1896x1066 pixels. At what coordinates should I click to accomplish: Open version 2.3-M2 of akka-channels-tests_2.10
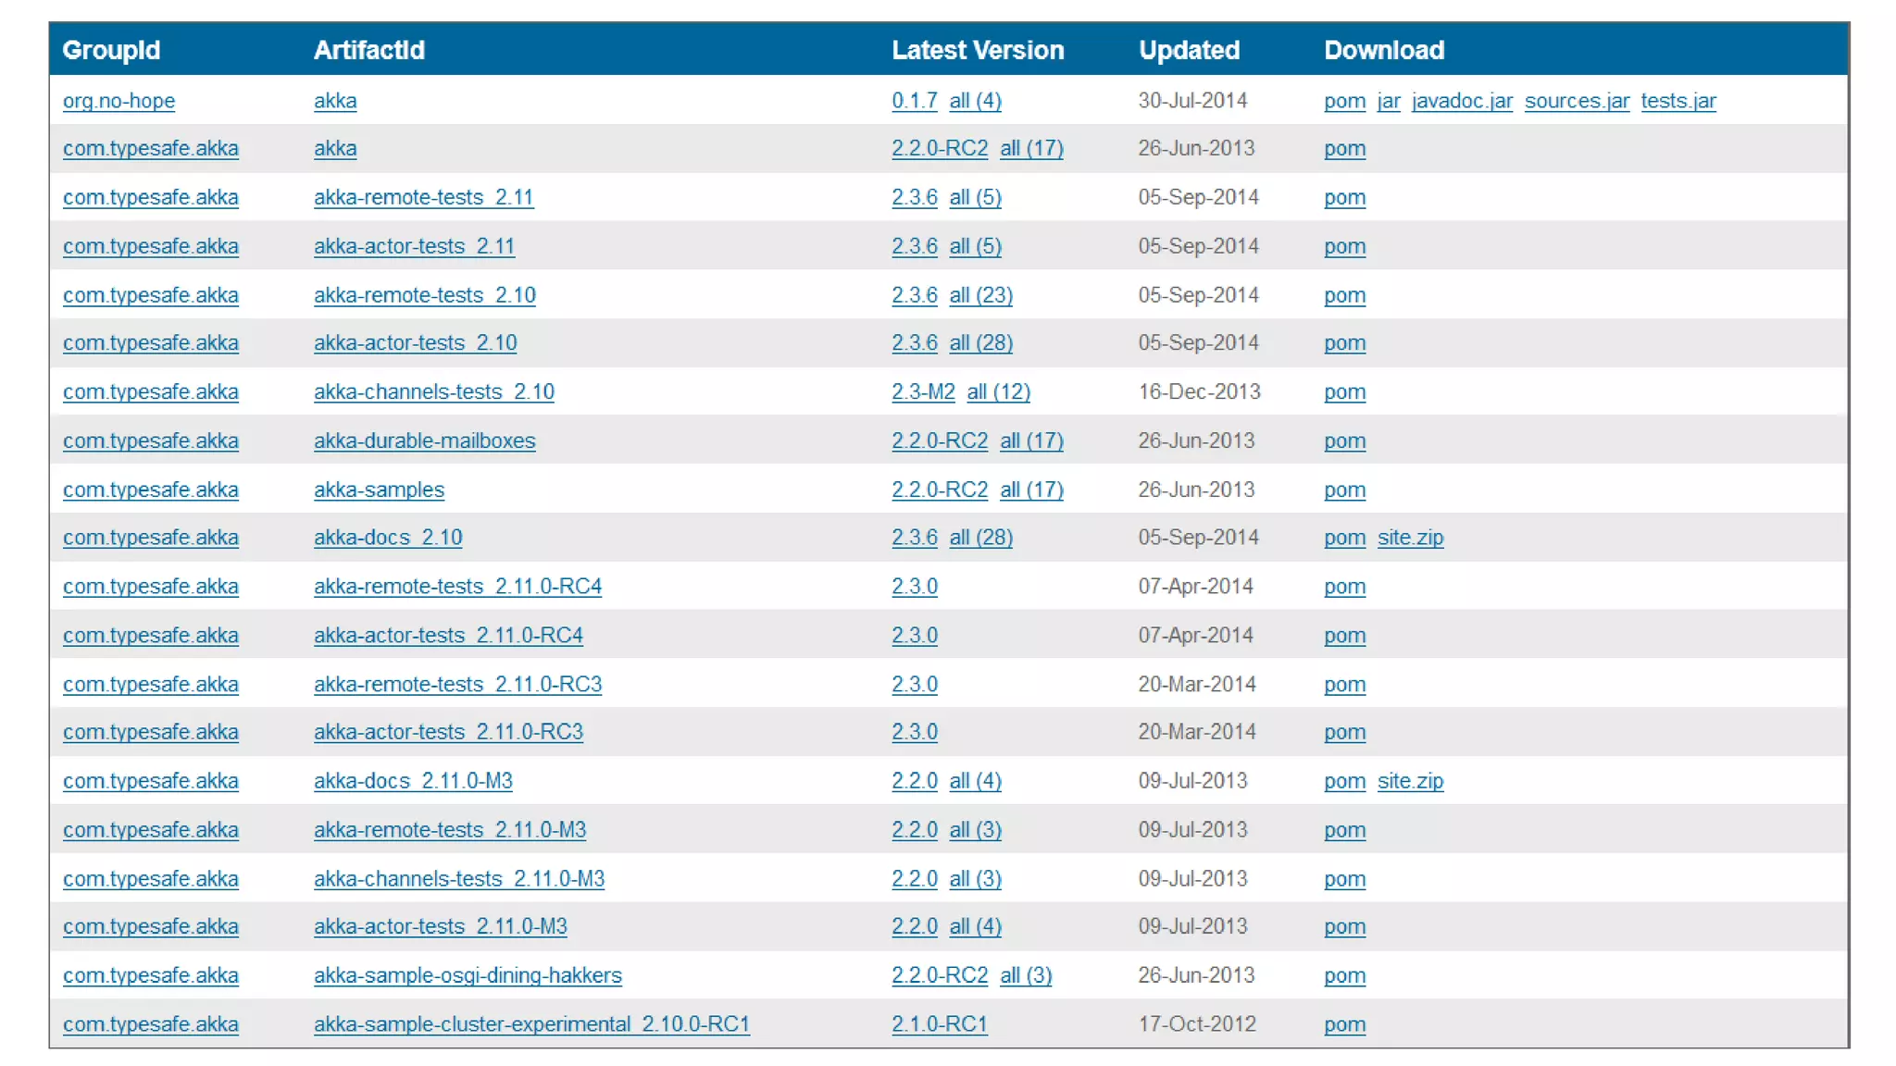[x=922, y=391]
